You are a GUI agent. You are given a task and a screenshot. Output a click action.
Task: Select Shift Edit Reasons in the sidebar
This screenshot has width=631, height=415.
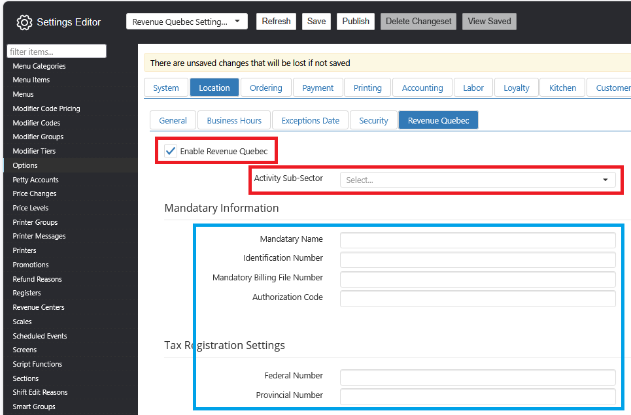tap(40, 392)
